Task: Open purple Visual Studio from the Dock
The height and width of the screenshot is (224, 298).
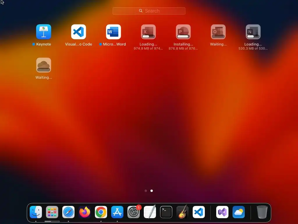Action: pos(222,212)
